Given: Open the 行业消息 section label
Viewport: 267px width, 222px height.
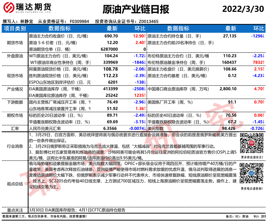Looking at the screenshot, I should coord(15,146).
